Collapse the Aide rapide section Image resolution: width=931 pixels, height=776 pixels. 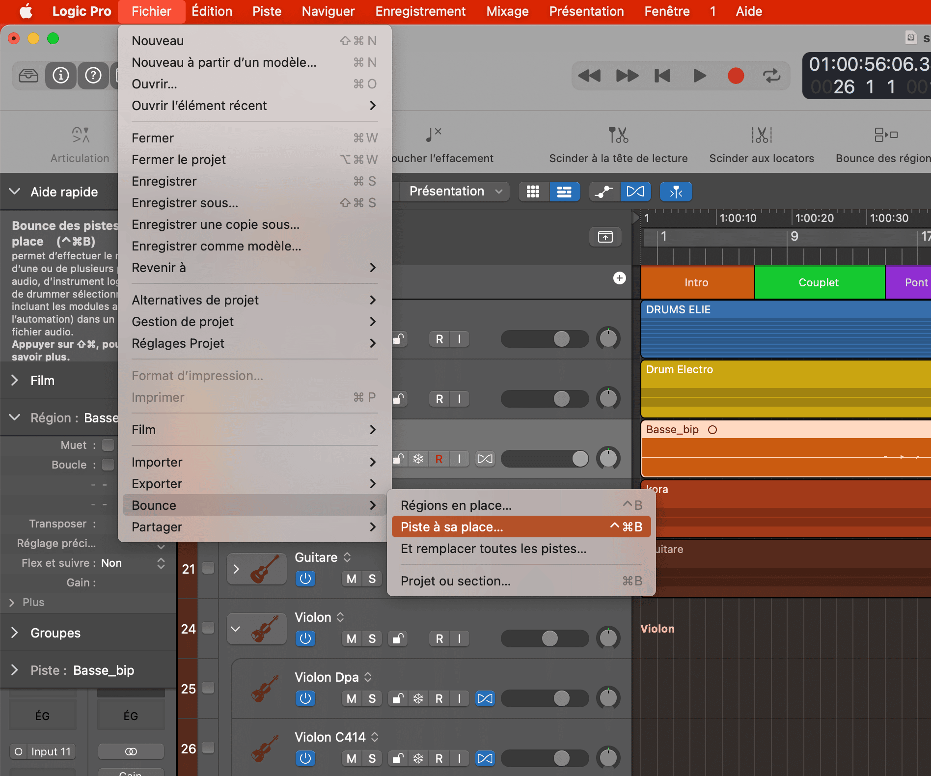point(15,192)
